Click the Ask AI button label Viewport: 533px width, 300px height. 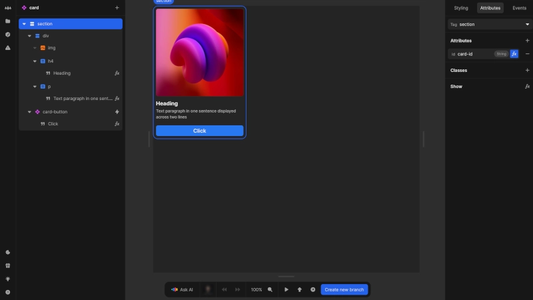(187, 289)
